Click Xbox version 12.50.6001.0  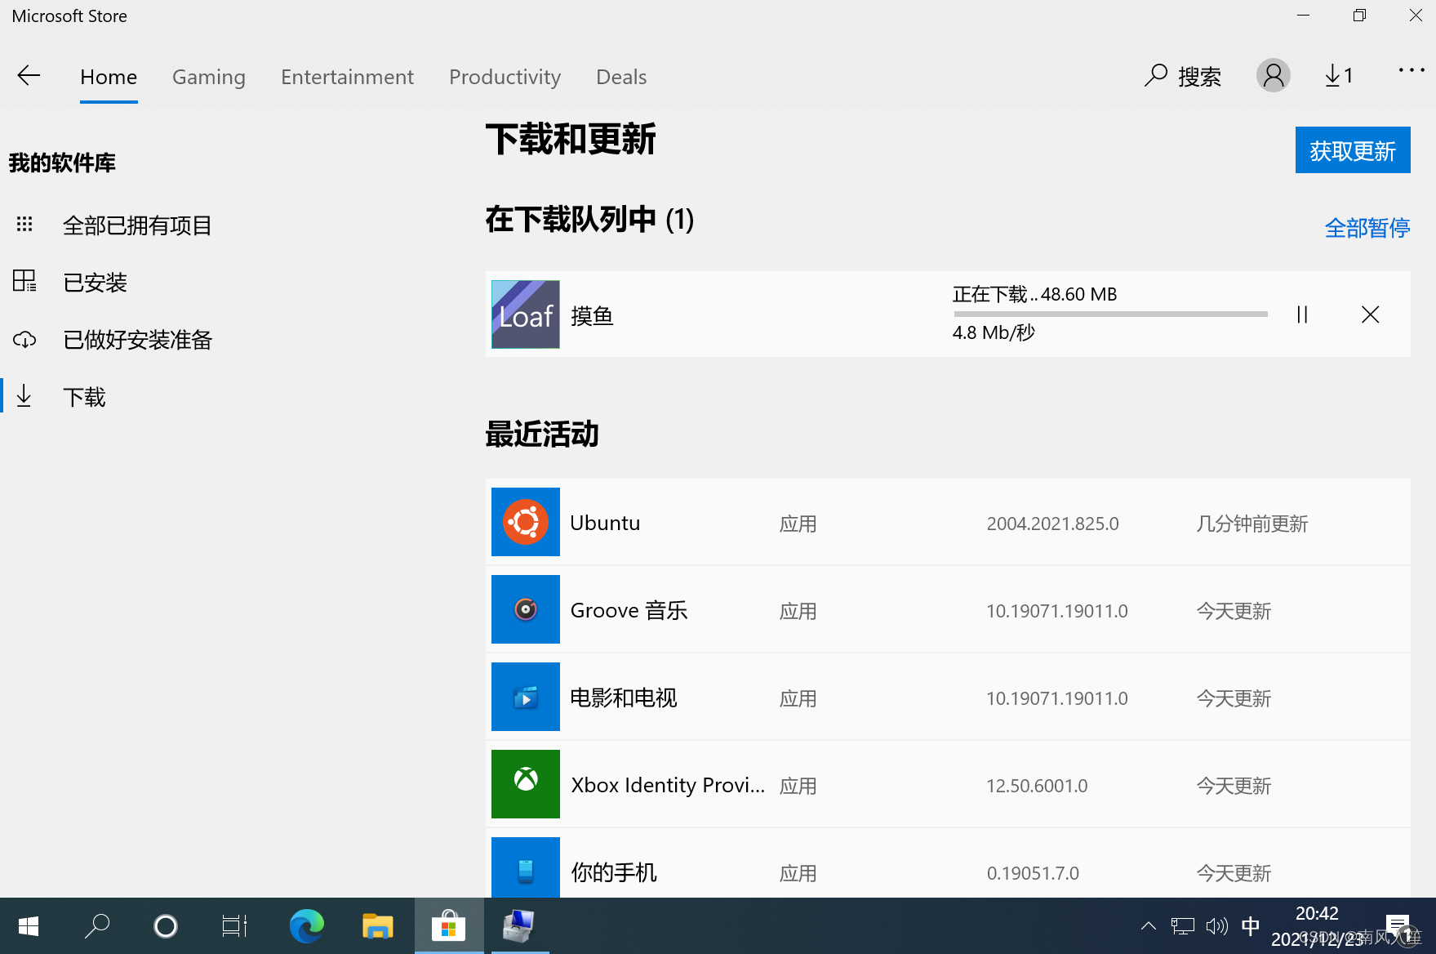[x=1037, y=786]
